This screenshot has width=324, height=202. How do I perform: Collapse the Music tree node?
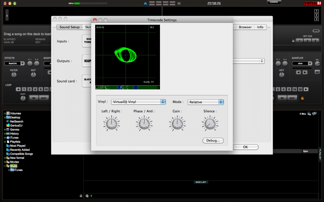coord(5,166)
